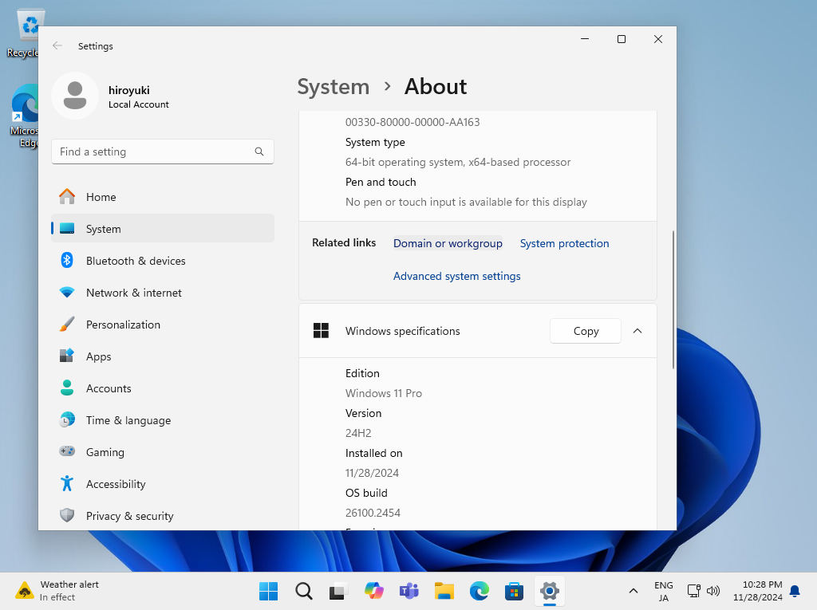The width and height of the screenshot is (817, 610).
Task: Click the Accessibility figure icon
Action: 67,483
